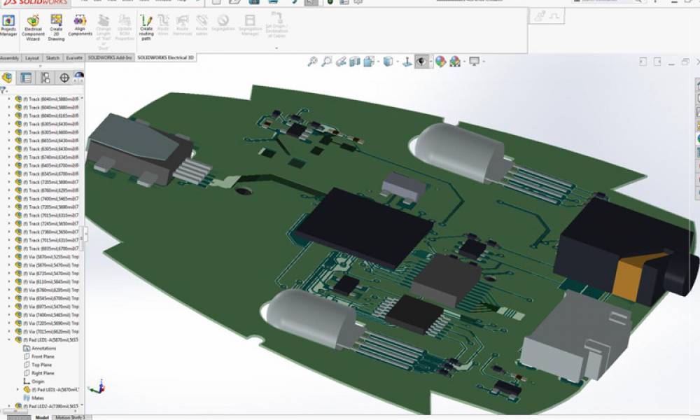Expand the ribbon overflow arrow under cable tools

coord(276,48)
